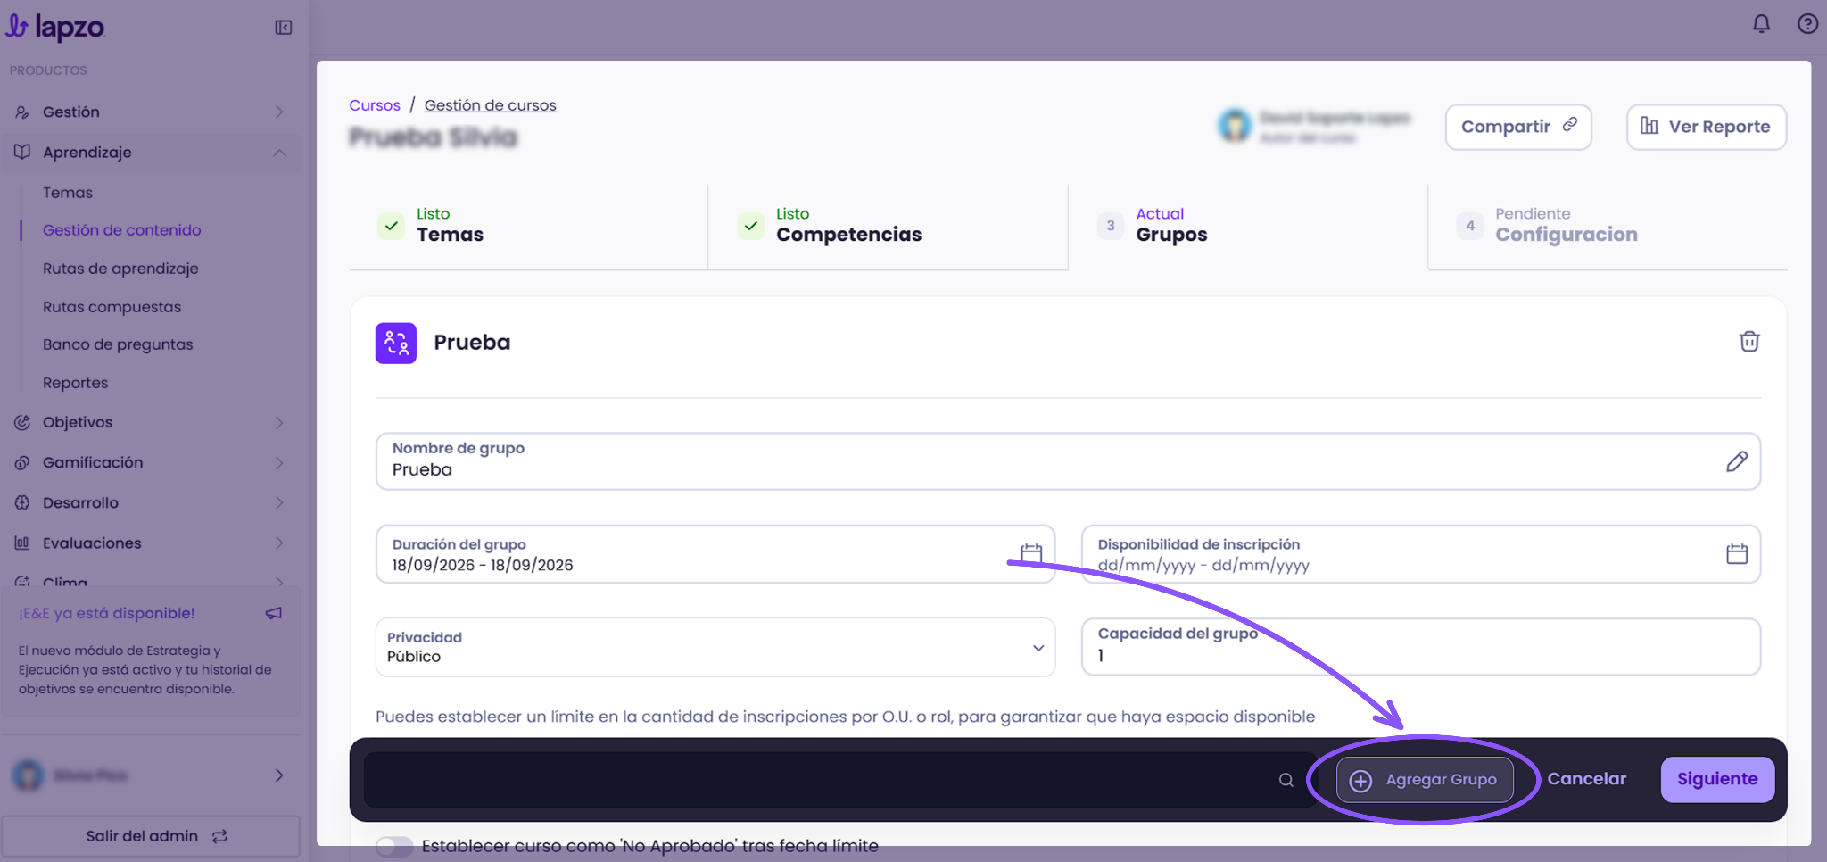
Task: Open the Cursos breadcrumb link
Action: (x=375, y=105)
